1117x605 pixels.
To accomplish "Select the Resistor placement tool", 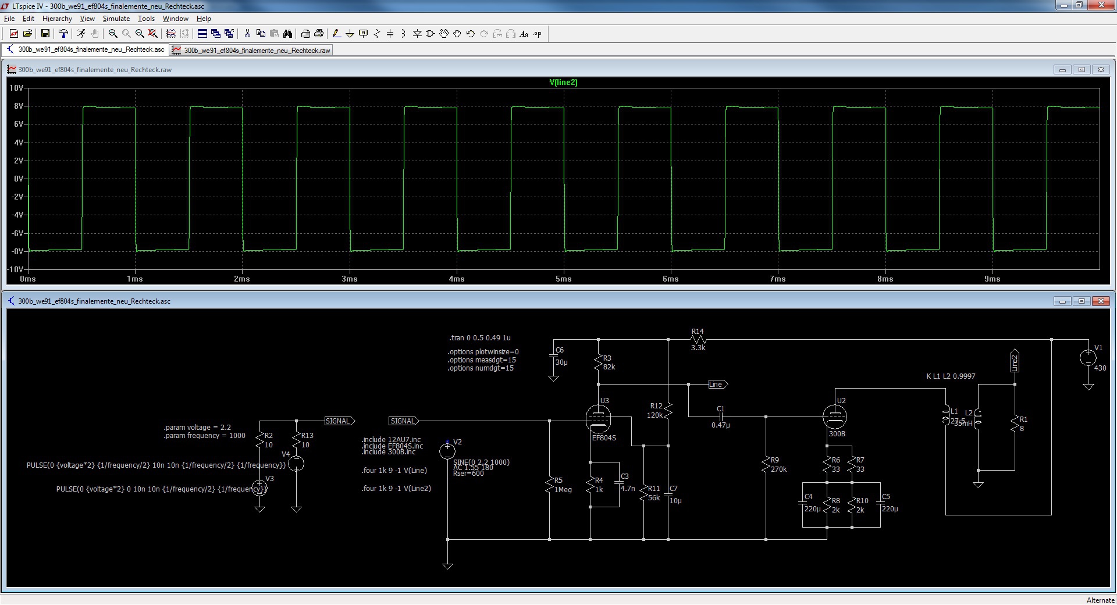I will click(376, 34).
